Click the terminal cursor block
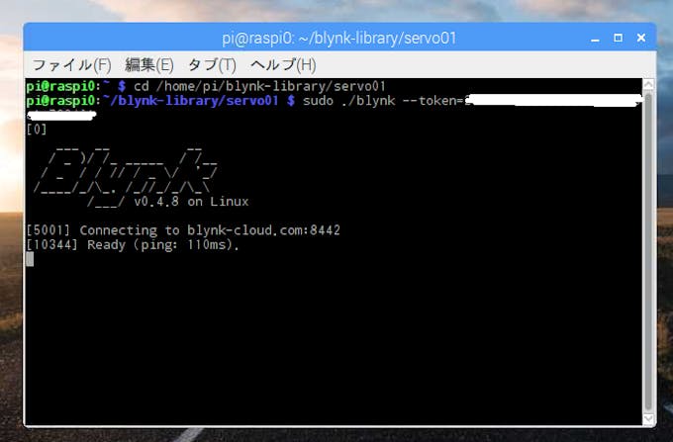Screen dimensions: 673x442 click(x=30, y=259)
